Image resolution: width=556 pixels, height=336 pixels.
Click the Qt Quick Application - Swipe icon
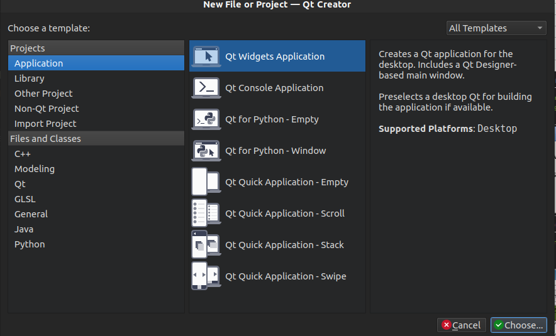coord(206,276)
